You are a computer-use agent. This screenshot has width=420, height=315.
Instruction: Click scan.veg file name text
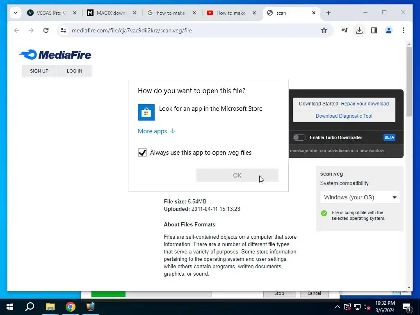tap(331, 174)
